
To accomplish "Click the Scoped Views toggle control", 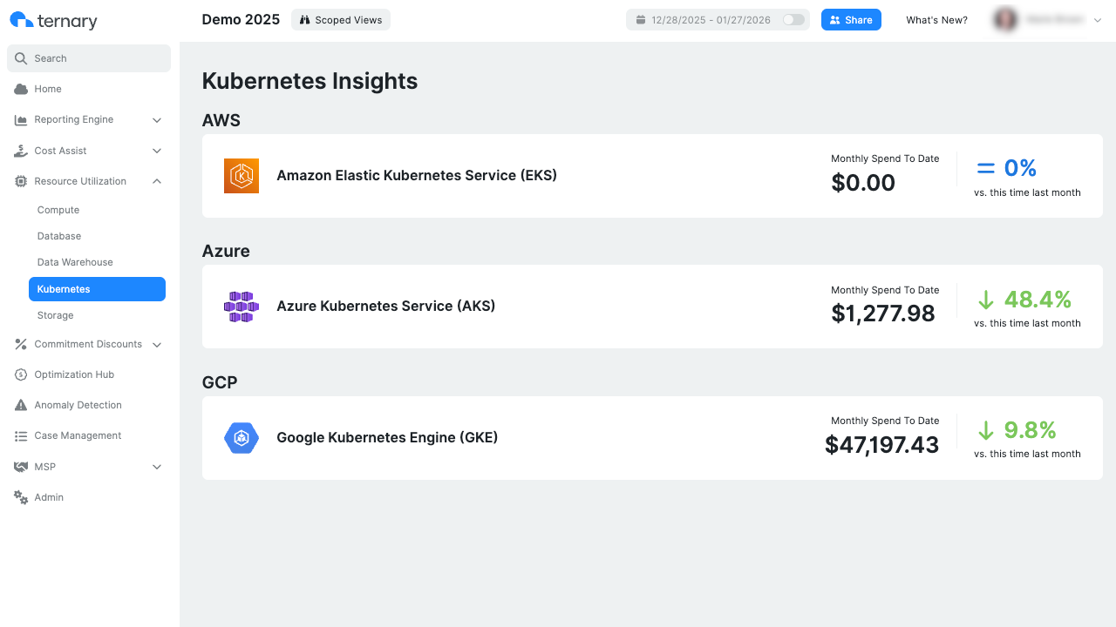I will [340, 19].
